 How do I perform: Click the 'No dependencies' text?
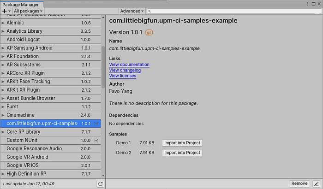[126, 124]
